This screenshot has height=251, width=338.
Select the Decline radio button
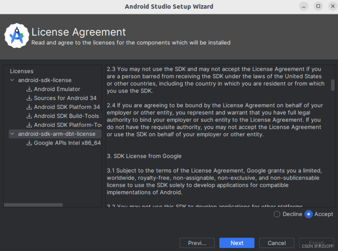pos(277,214)
